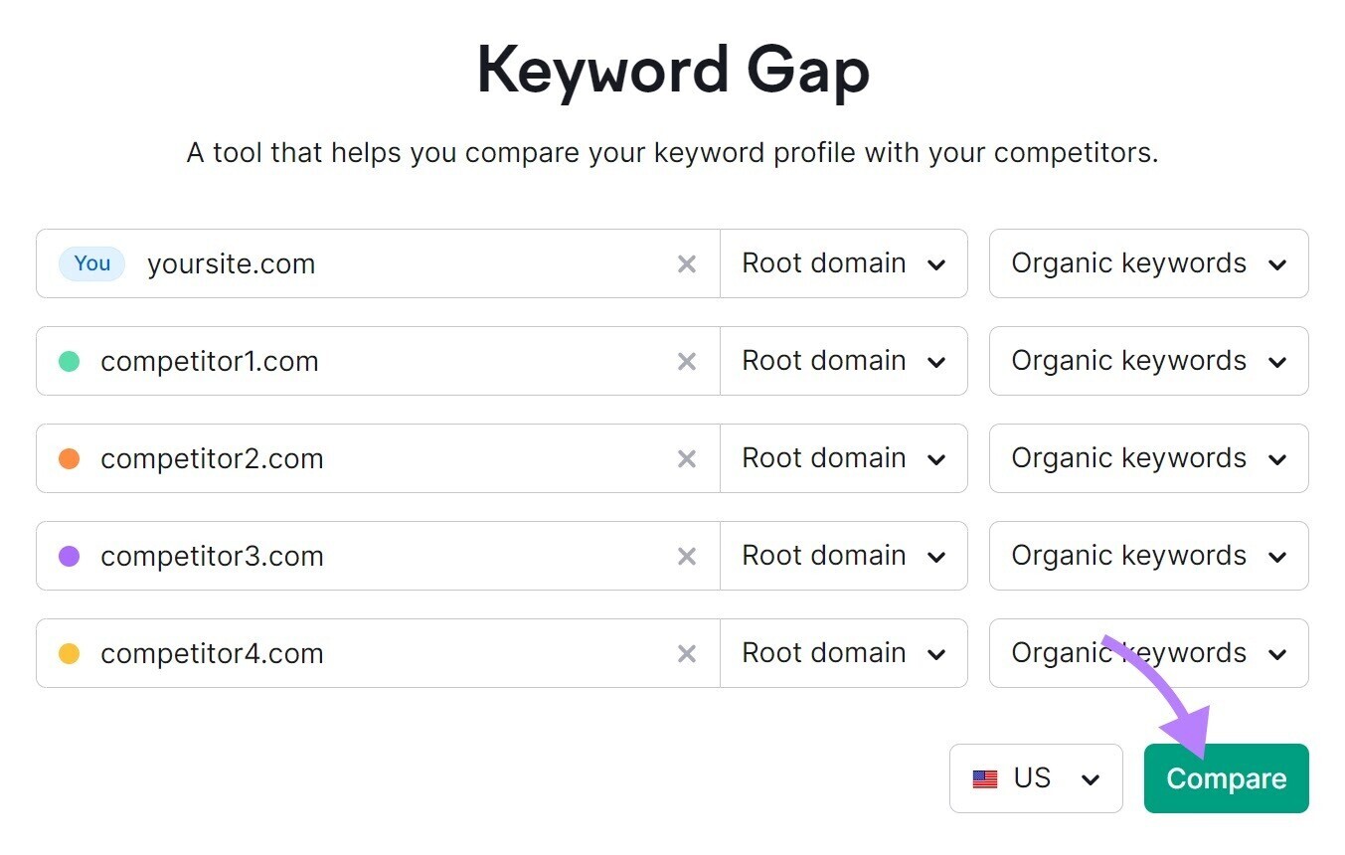This screenshot has width=1345, height=855.
Task: Expand Organic keywords dropdown for competitor1.com
Action: 1149,361
